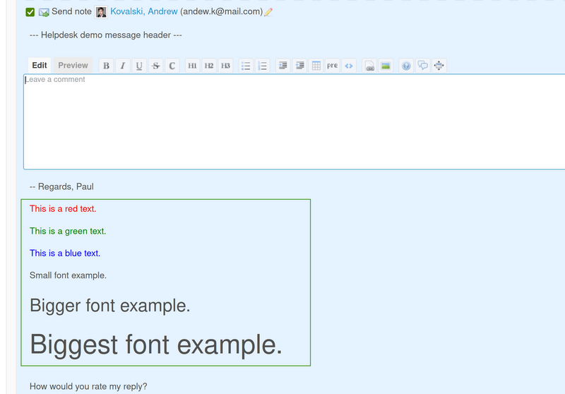Apply bold formatting
Screen dimensions: 565x394
click(107, 66)
